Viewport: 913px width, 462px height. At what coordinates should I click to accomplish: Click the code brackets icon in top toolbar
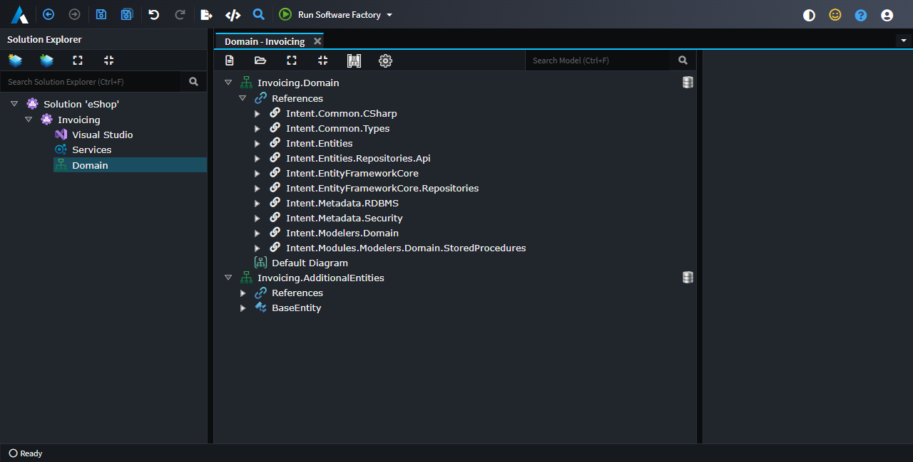point(233,14)
